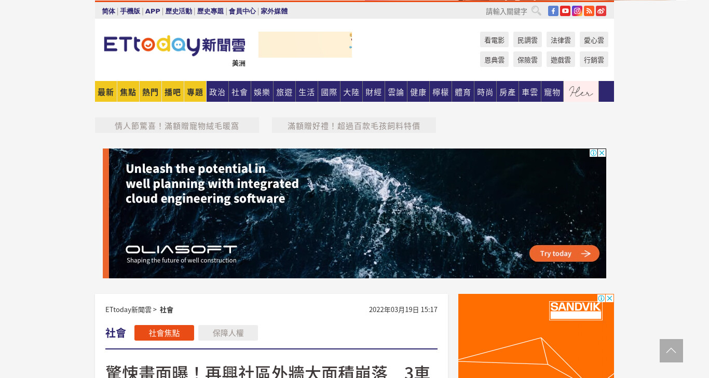Select 專題 in navigation bar

click(195, 91)
